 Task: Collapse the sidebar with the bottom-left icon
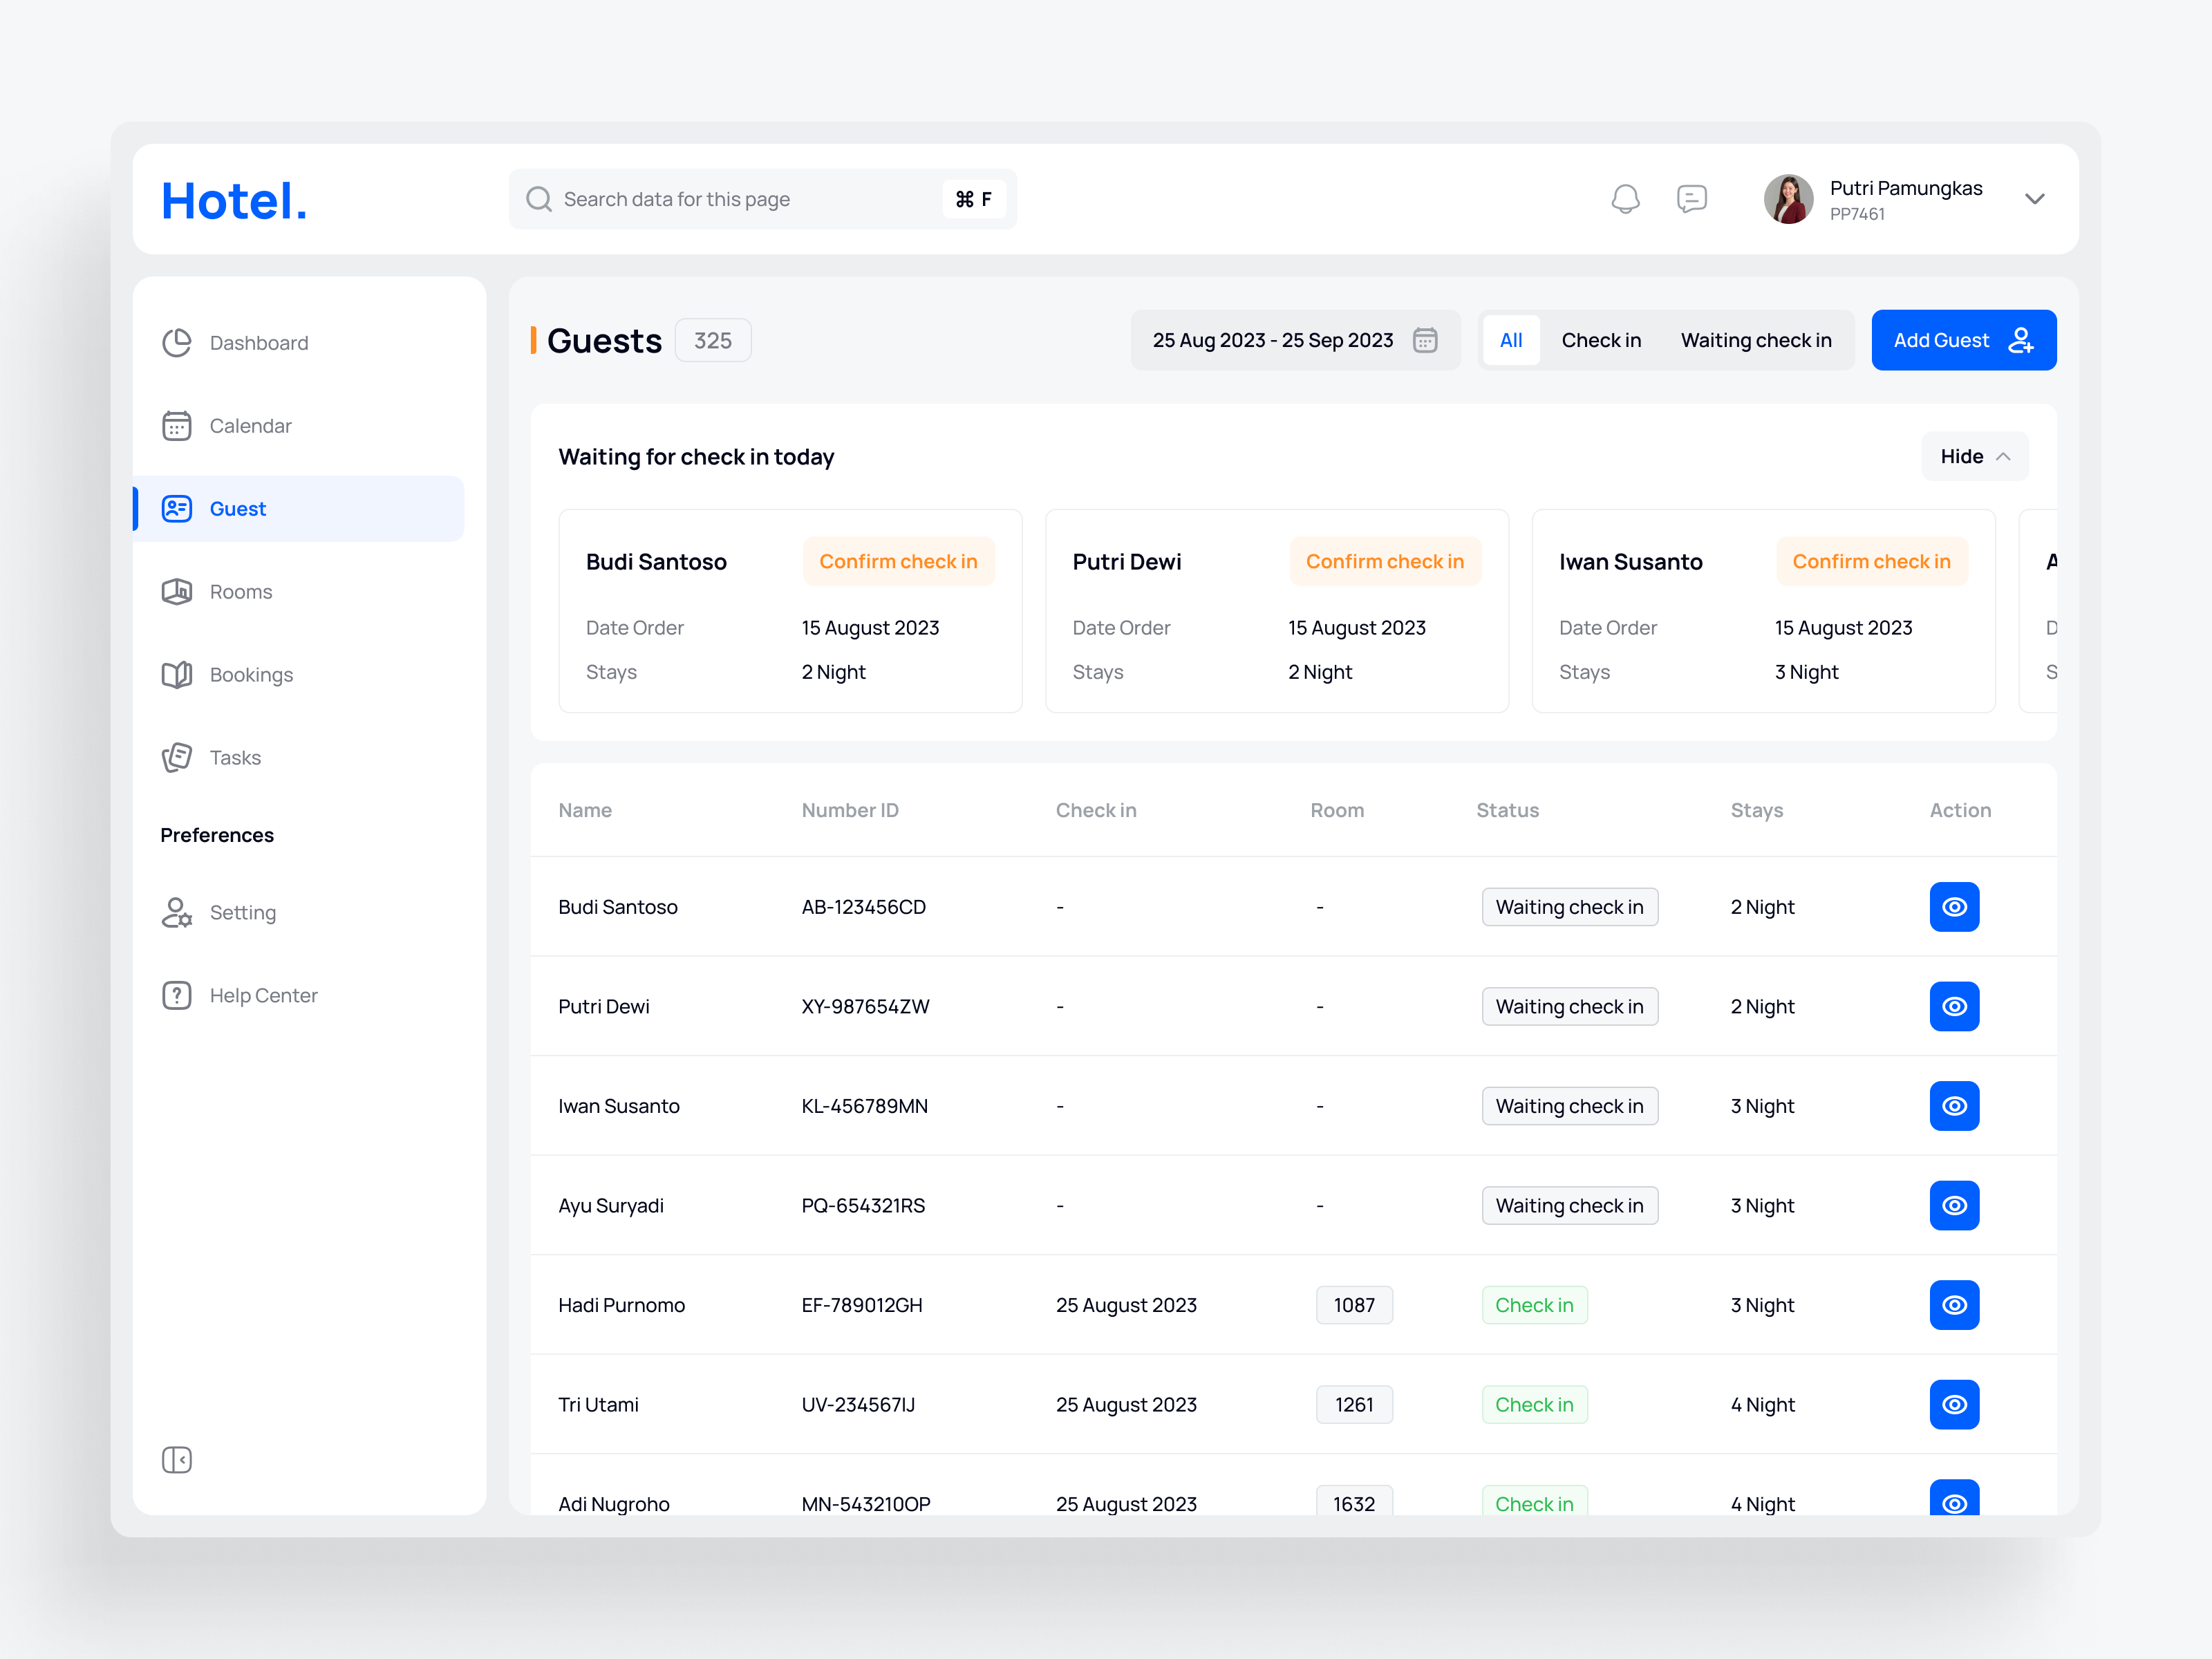coord(177,1460)
